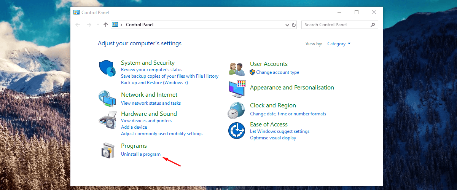This screenshot has height=190, width=457.
Task: Click the Network and Internet globe icon
Action: tap(107, 99)
